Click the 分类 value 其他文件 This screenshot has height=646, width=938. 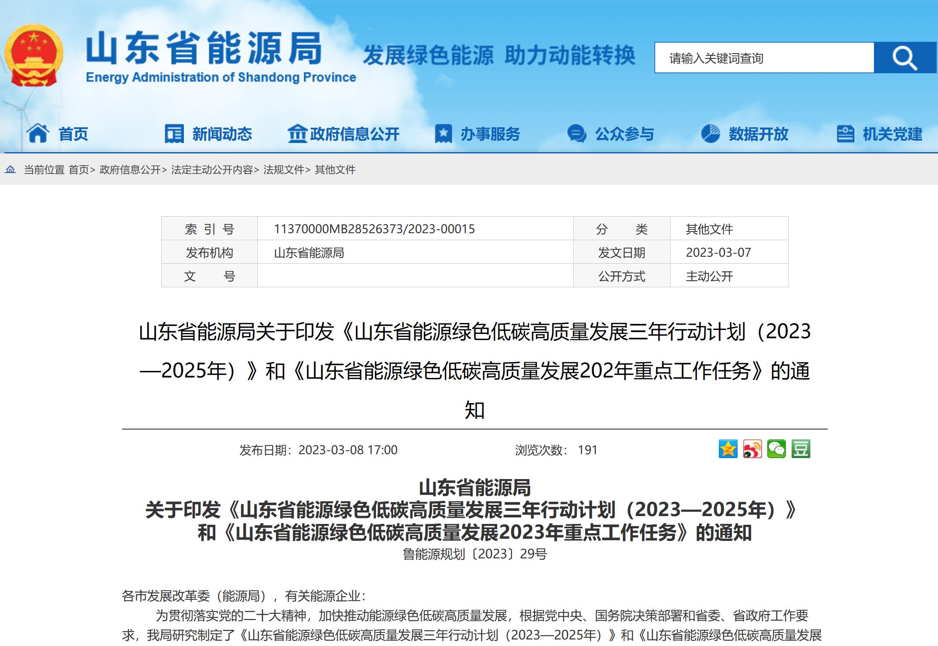(709, 229)
